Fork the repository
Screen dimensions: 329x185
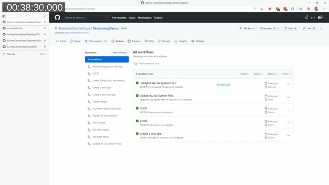[x=290, y=28]
